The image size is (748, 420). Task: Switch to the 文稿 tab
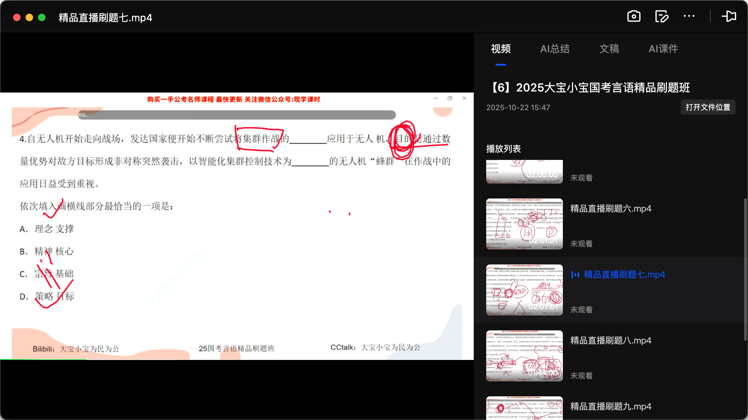tap(609, 49)
